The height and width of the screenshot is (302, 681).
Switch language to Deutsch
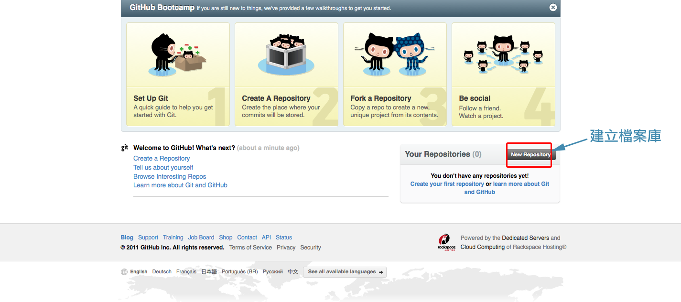click(162, 272)
